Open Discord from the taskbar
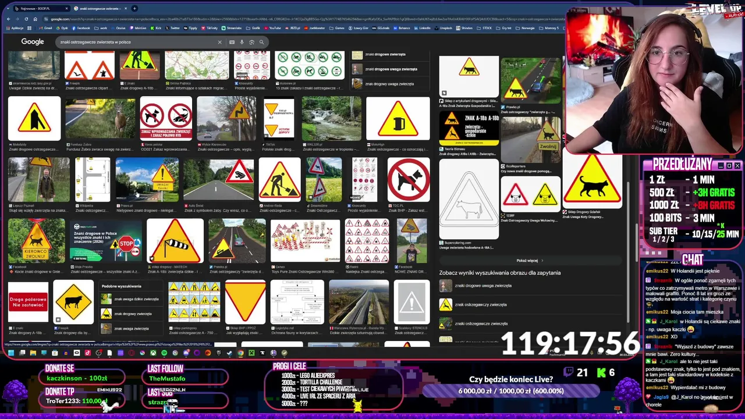The width and height of the screenshot is (745, 419). 186,353
